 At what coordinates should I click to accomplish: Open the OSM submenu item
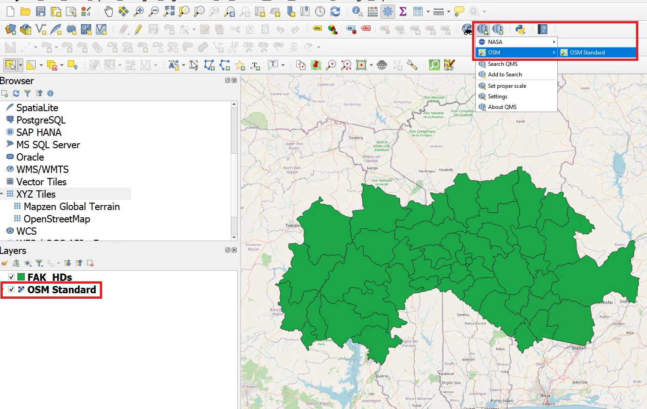[517, 53]
